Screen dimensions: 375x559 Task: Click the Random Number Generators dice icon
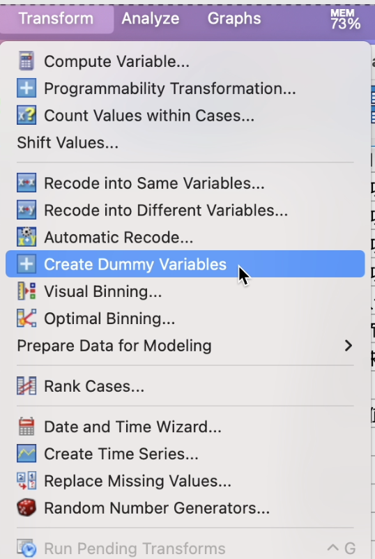[26, 507]
